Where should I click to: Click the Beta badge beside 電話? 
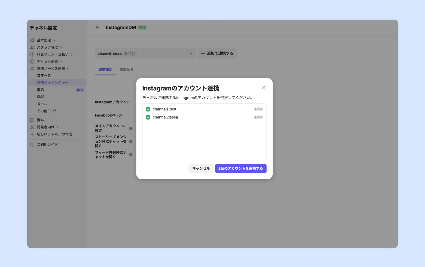[x=80, y=90]
